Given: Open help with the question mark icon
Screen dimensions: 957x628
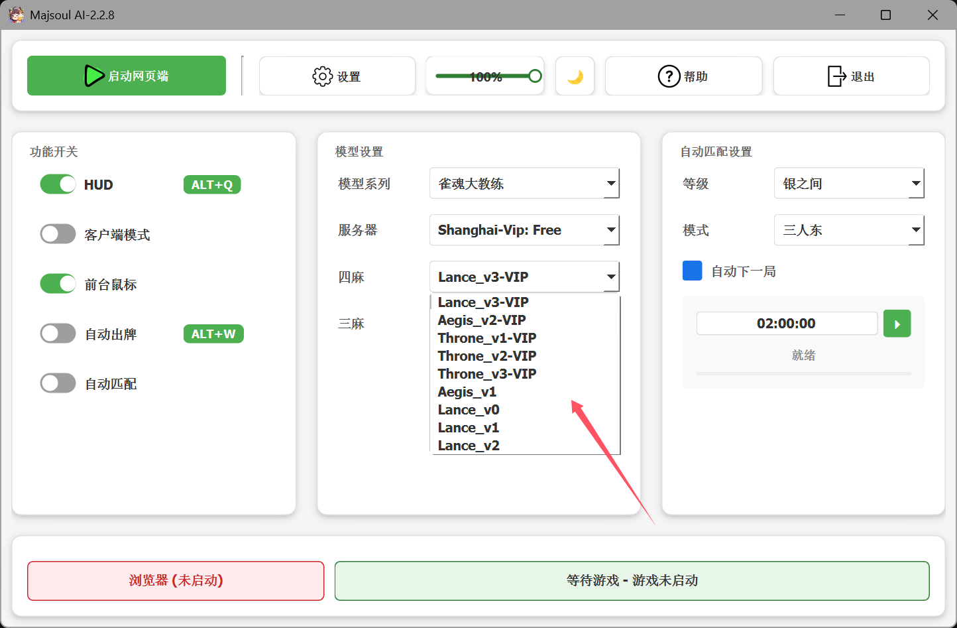Looking at the screenshot, I should pyautogui.click(x=669, y=76).
